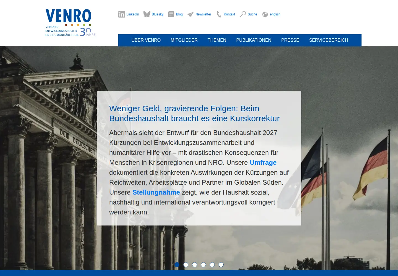Click the headline Weniger Geld, gravierende Folgen

coord(194,113)
